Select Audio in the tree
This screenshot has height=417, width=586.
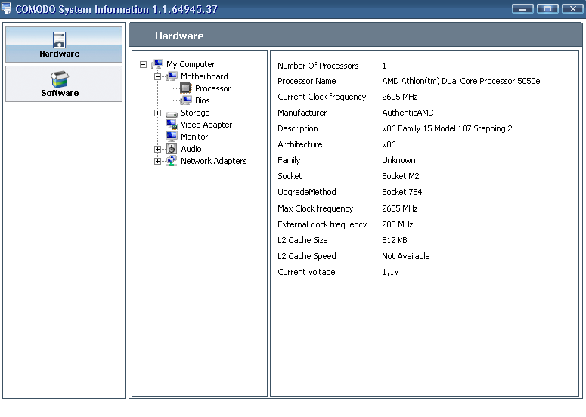191,149
